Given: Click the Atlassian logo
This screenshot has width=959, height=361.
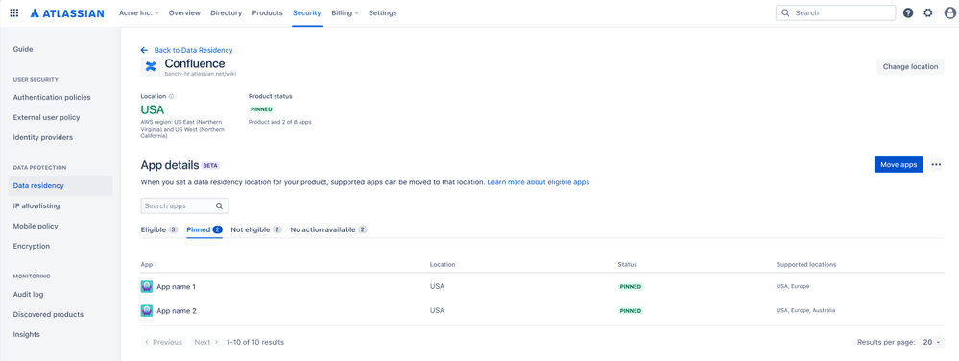Looking at the screenshot, I should (66, 12).
